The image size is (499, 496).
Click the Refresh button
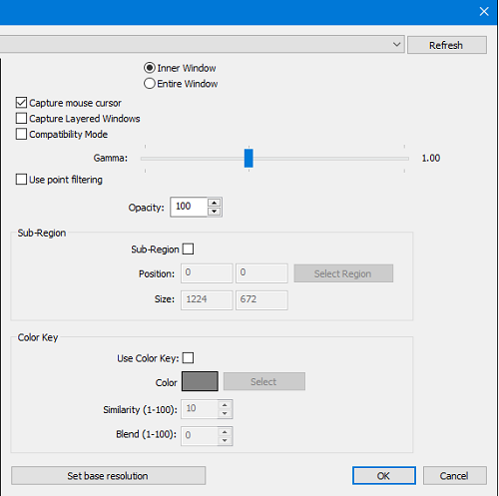(447, 45)
